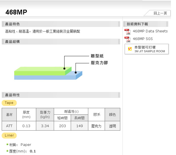The width and height of the screenshot is (176, 155).
Task: Click the 203 short-term temperature value
Action: click(63, 126)
